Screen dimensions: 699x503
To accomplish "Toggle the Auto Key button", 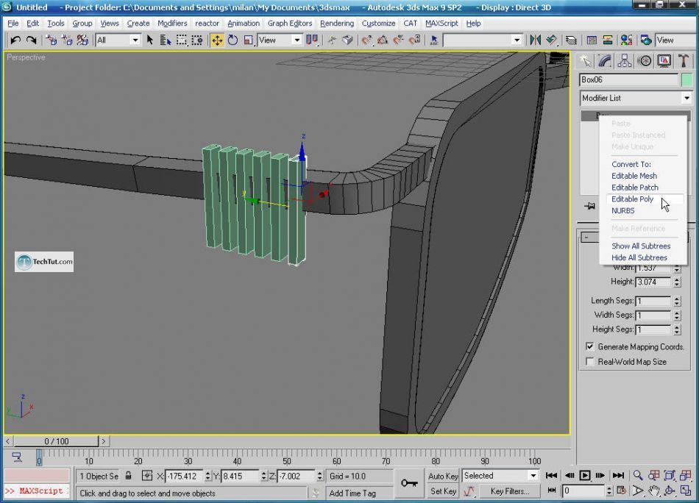I will pos(443,476).
